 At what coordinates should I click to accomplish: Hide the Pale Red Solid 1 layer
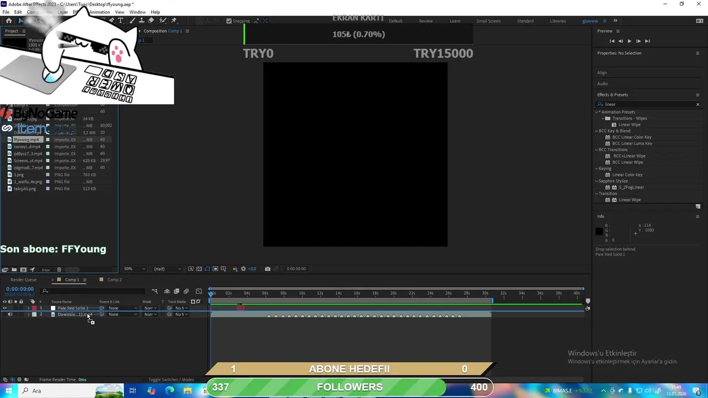[x=4, y=308]
